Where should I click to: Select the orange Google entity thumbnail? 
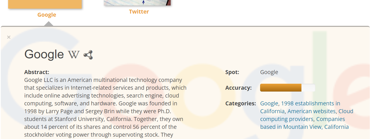point(45,4)
